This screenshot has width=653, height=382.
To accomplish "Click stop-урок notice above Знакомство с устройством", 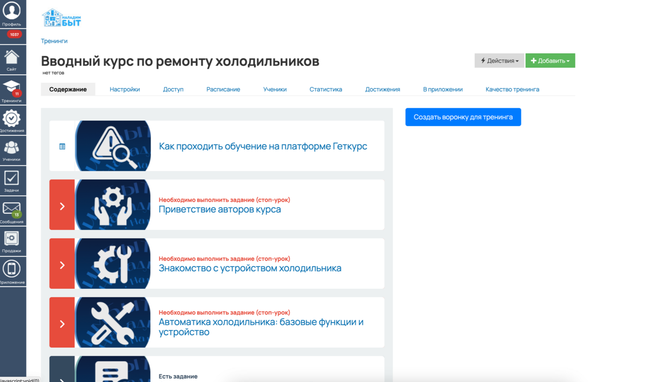I will 224,259.
